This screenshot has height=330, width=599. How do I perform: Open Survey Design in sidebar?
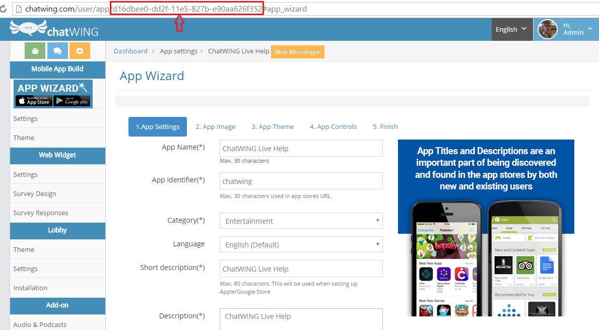(x=57, y=193)
